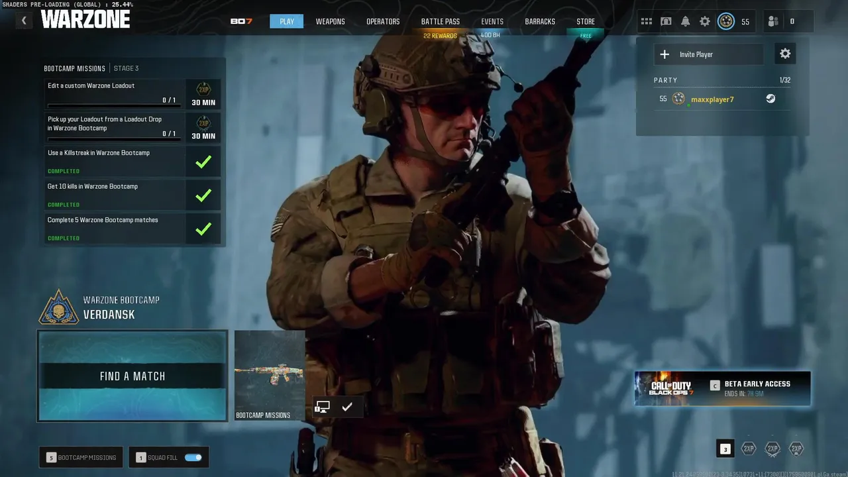Viewport: 848px width, 477px height.
Task: Open the notifications bell
Action: point(685,21)
